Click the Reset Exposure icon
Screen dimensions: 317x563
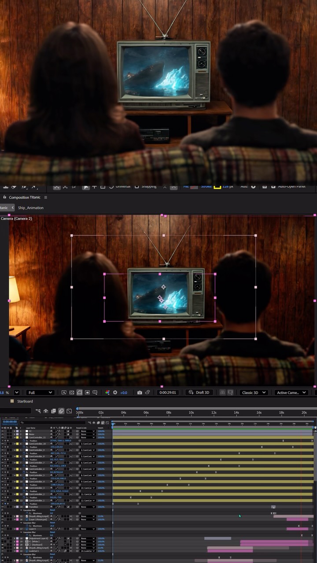(115, 392)
